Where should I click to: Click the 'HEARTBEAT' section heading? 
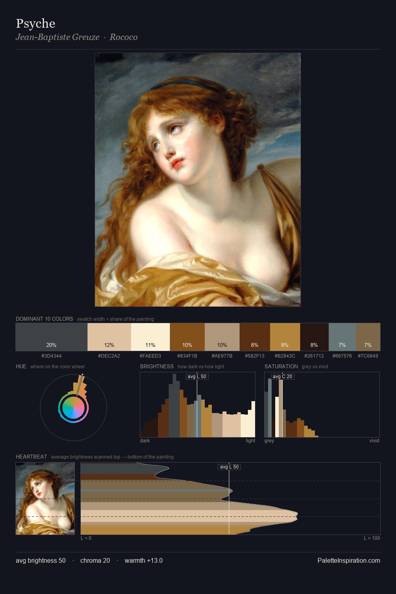click(x=31, y=457)
